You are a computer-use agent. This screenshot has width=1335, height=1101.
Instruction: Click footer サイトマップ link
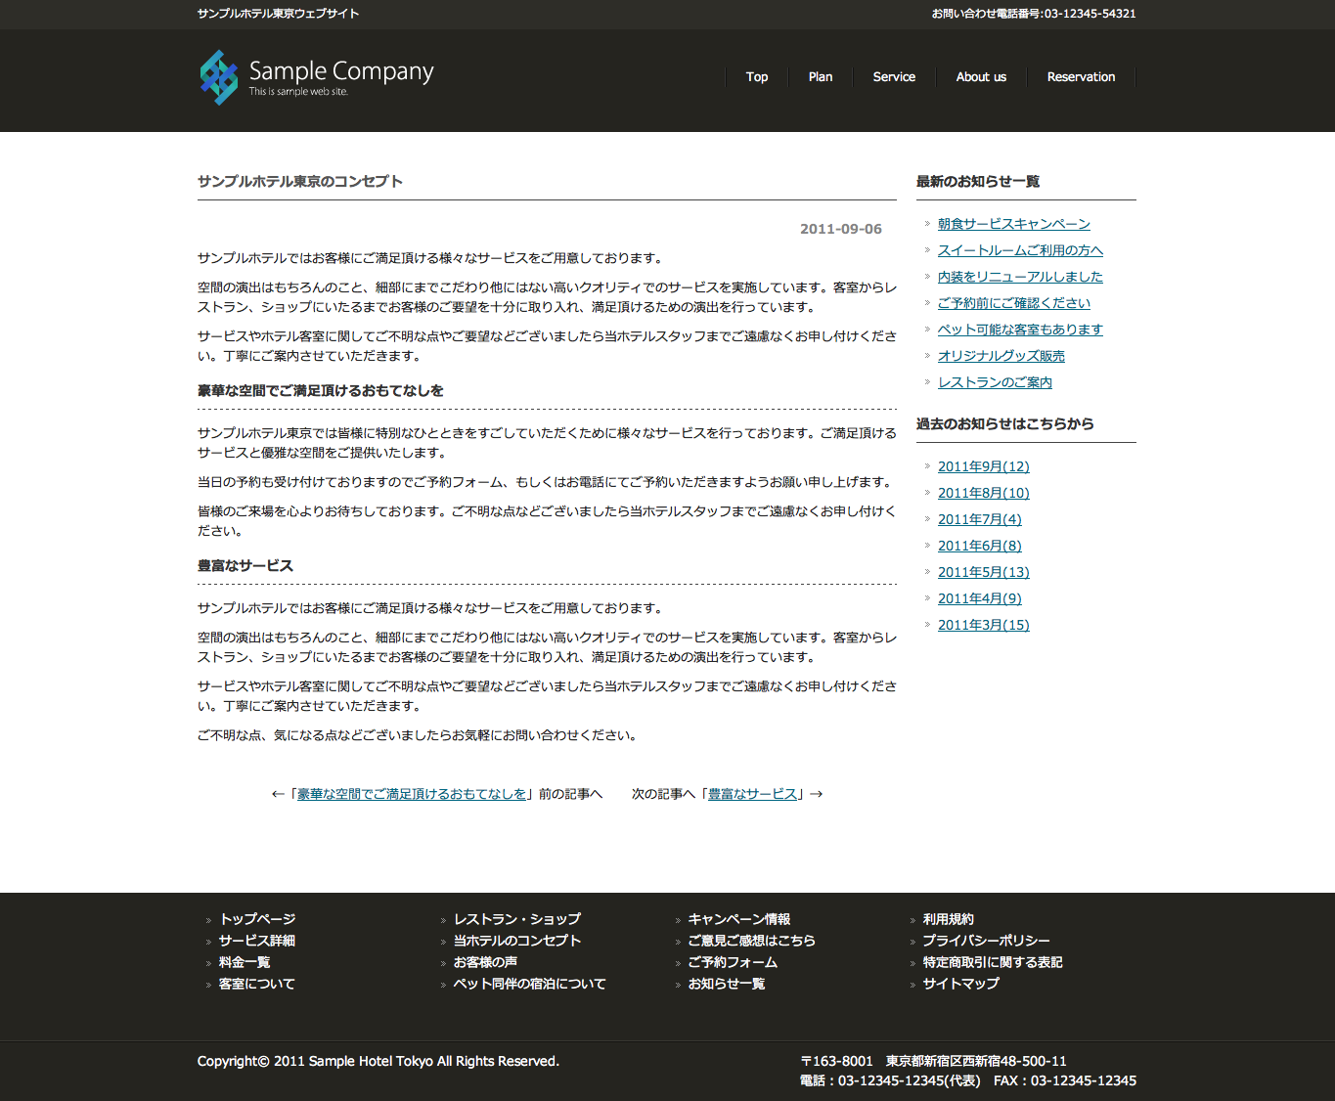coord(960,984)
